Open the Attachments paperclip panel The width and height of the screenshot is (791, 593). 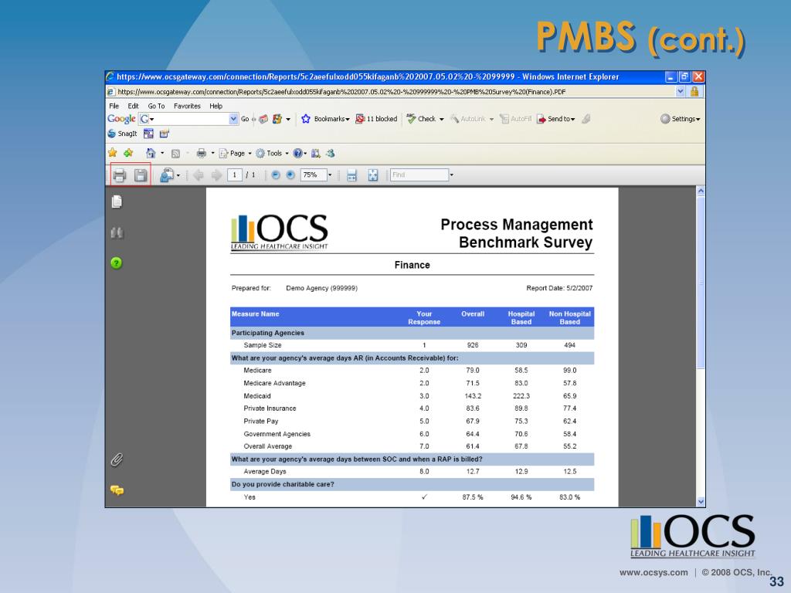pyautogui.click(x=117, y=460)
